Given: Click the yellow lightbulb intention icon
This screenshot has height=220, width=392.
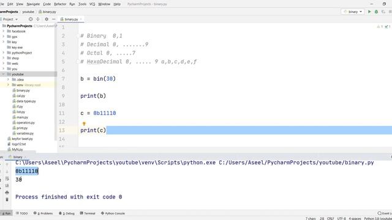Looking at the screenshot, I should click(x=84, y=123).
